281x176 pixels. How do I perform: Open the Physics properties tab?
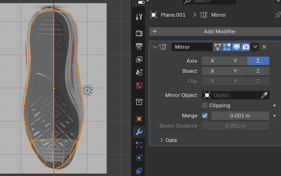[139, 158]
